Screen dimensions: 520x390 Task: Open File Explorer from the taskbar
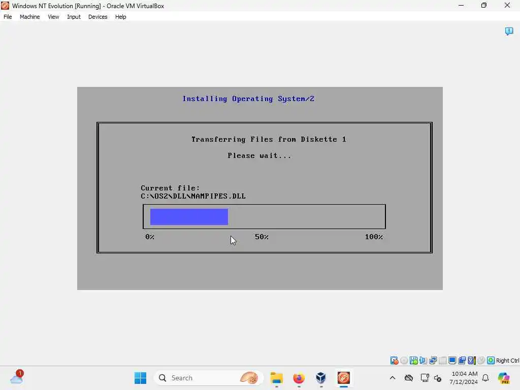(277, 378)
